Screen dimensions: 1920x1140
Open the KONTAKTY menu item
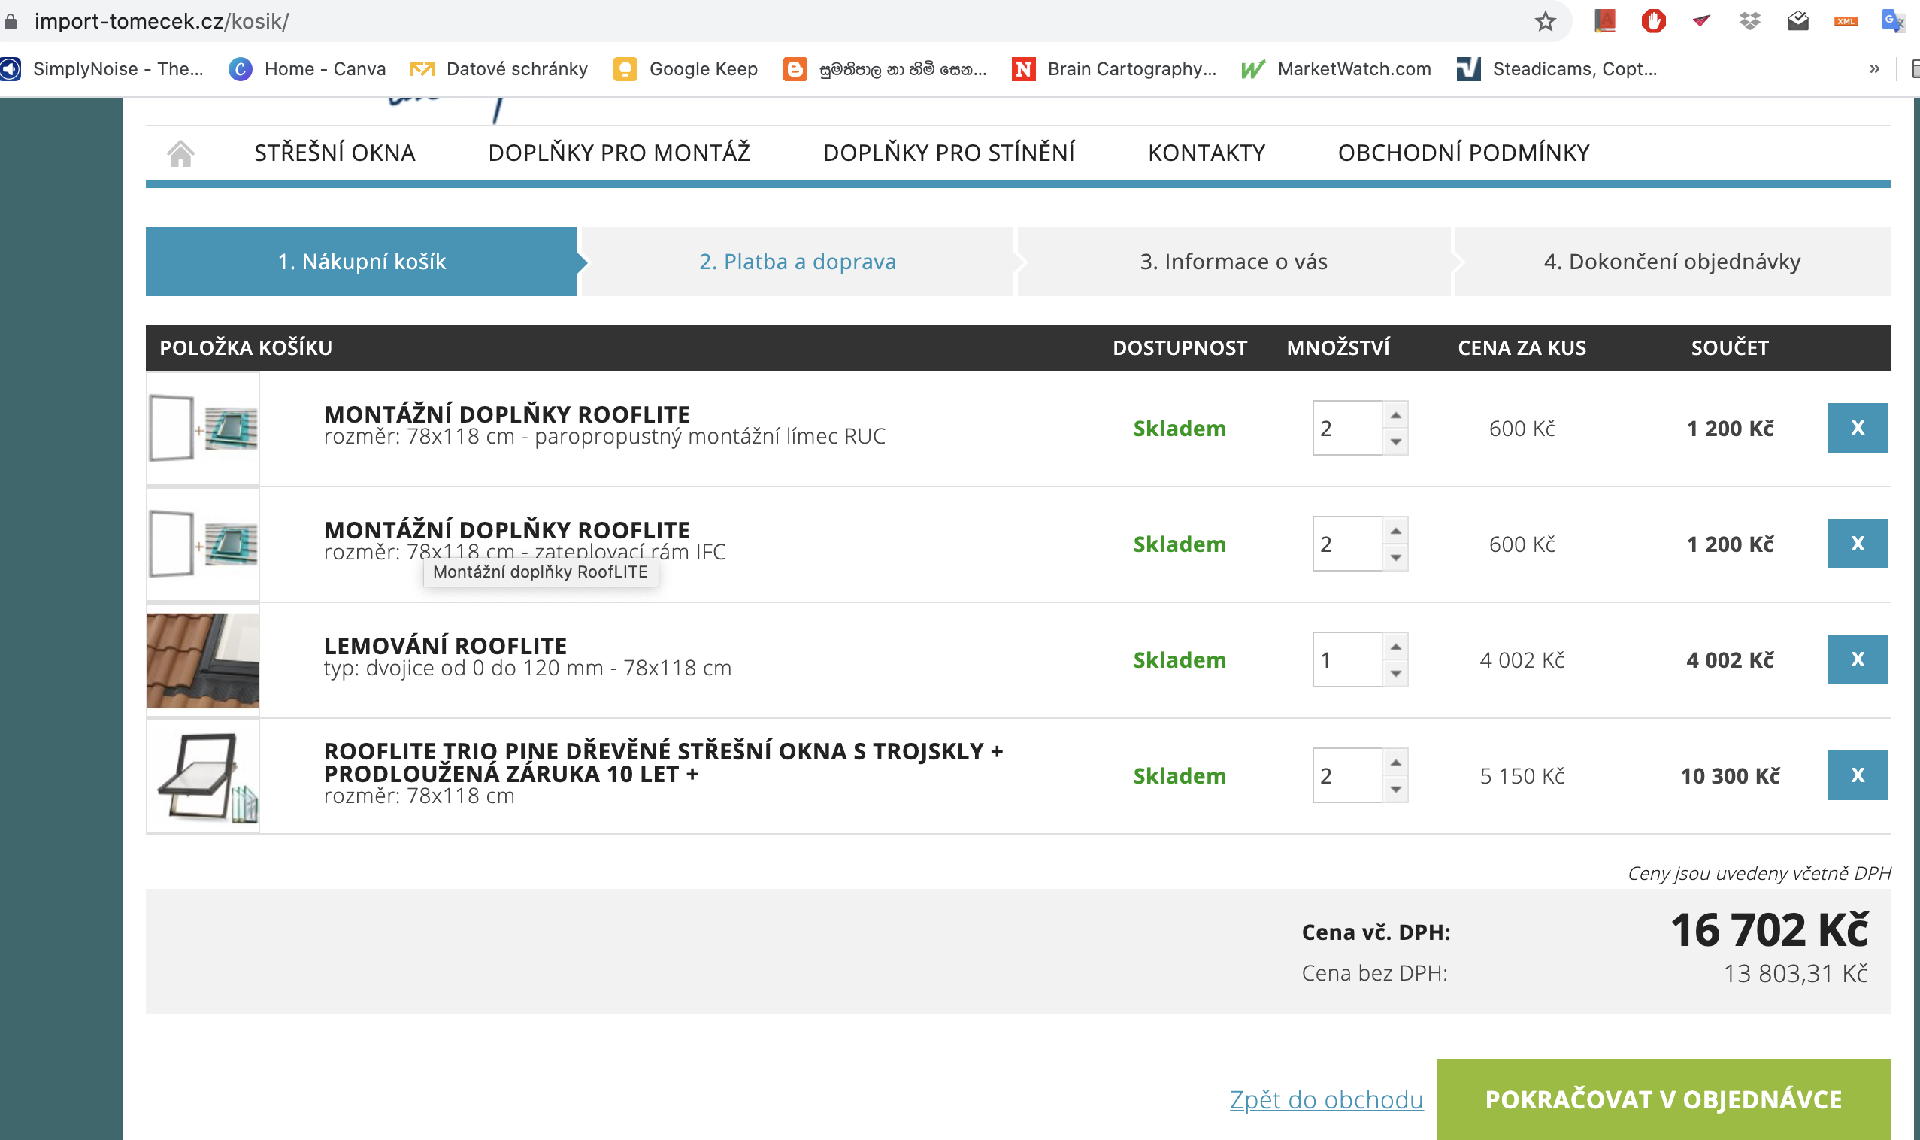coord(1207,153)
